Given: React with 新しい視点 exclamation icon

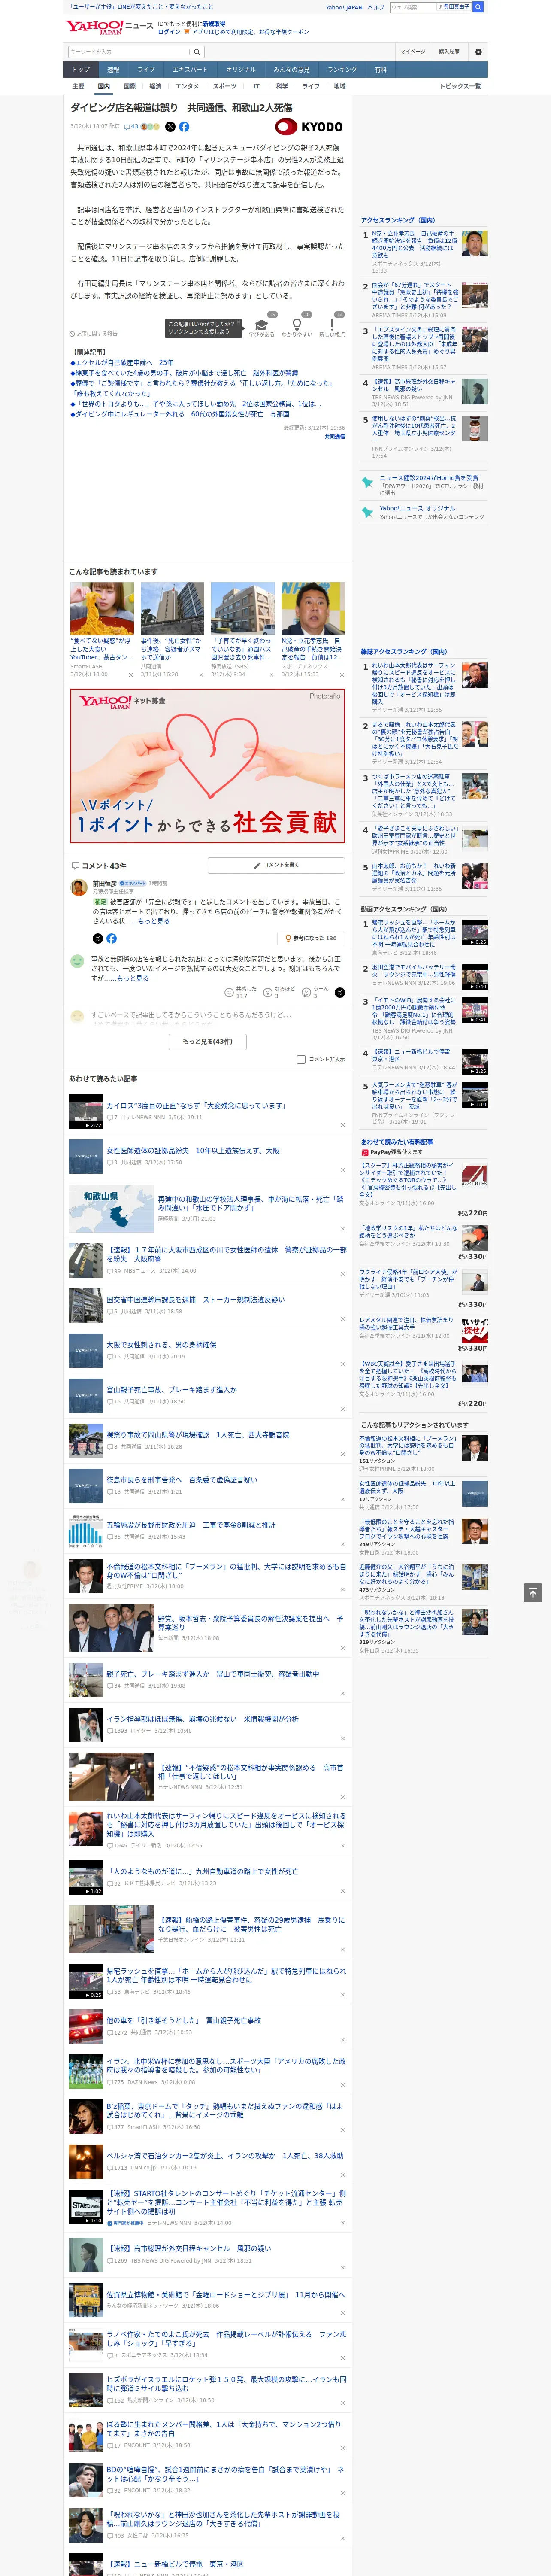Looking at the screenshot, I should pyautogui.click(x=332, y=326).
